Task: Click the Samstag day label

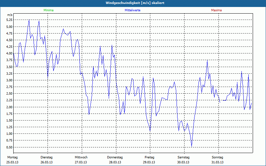Action: [184, 157]
